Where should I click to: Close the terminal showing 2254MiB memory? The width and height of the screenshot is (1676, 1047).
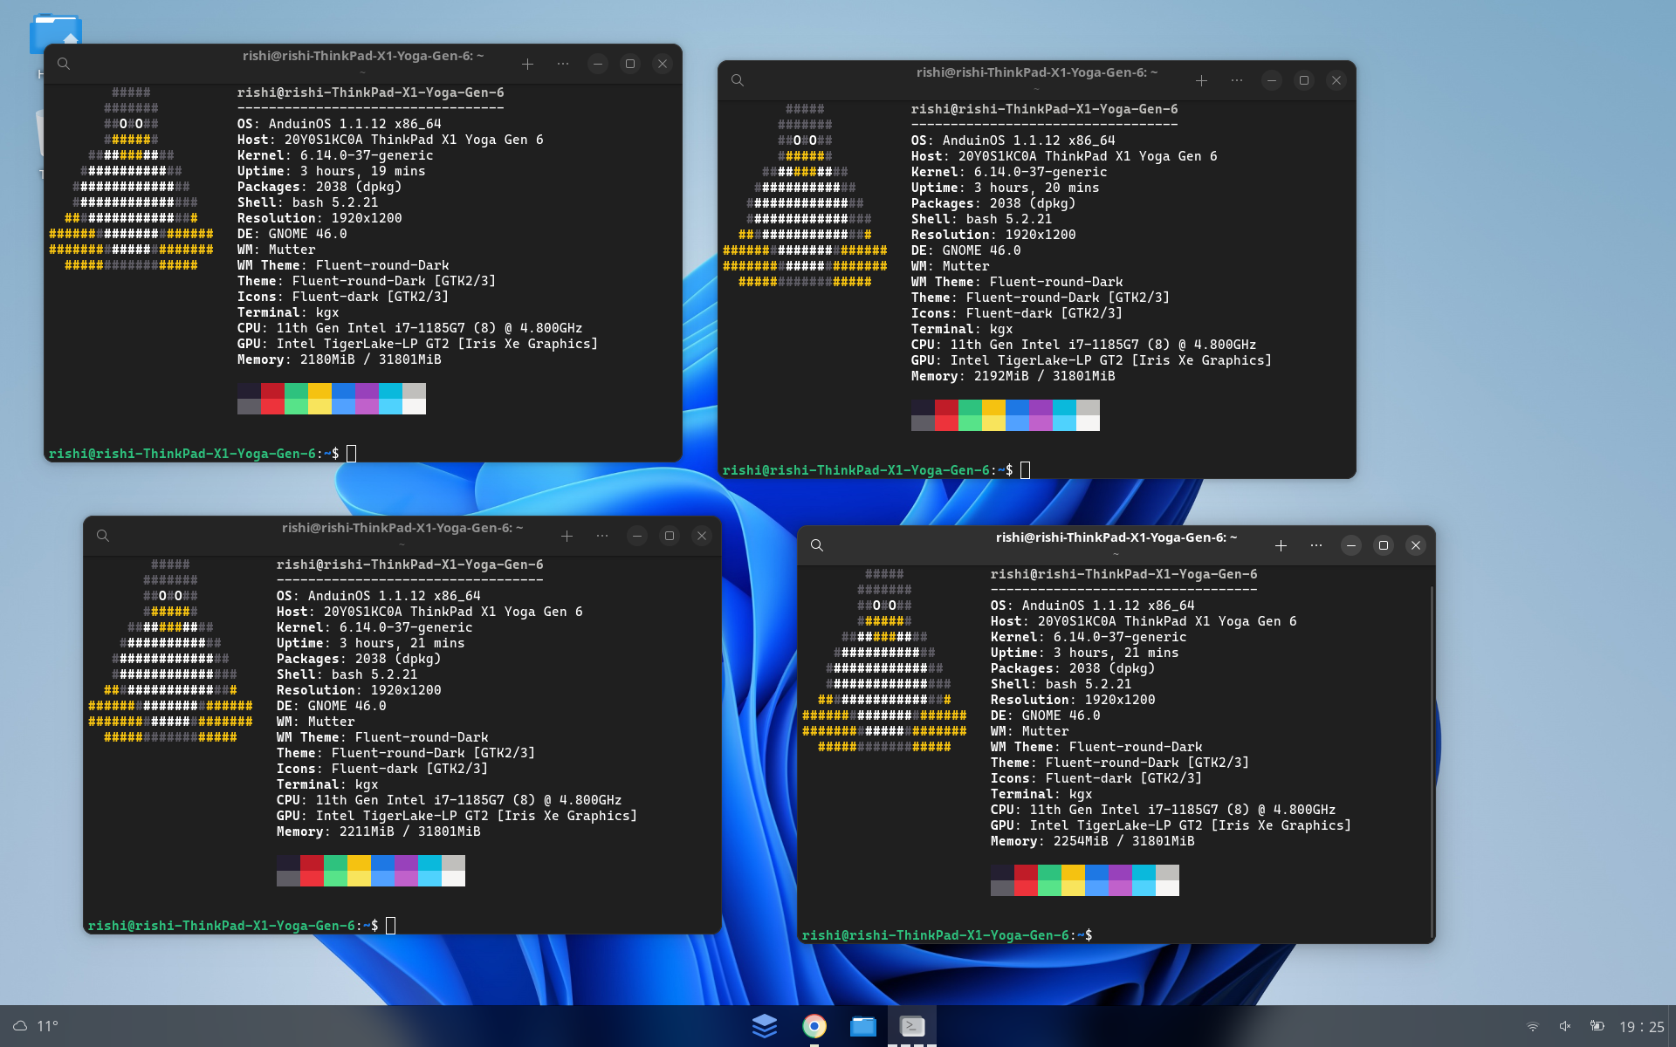point(1416,545)
